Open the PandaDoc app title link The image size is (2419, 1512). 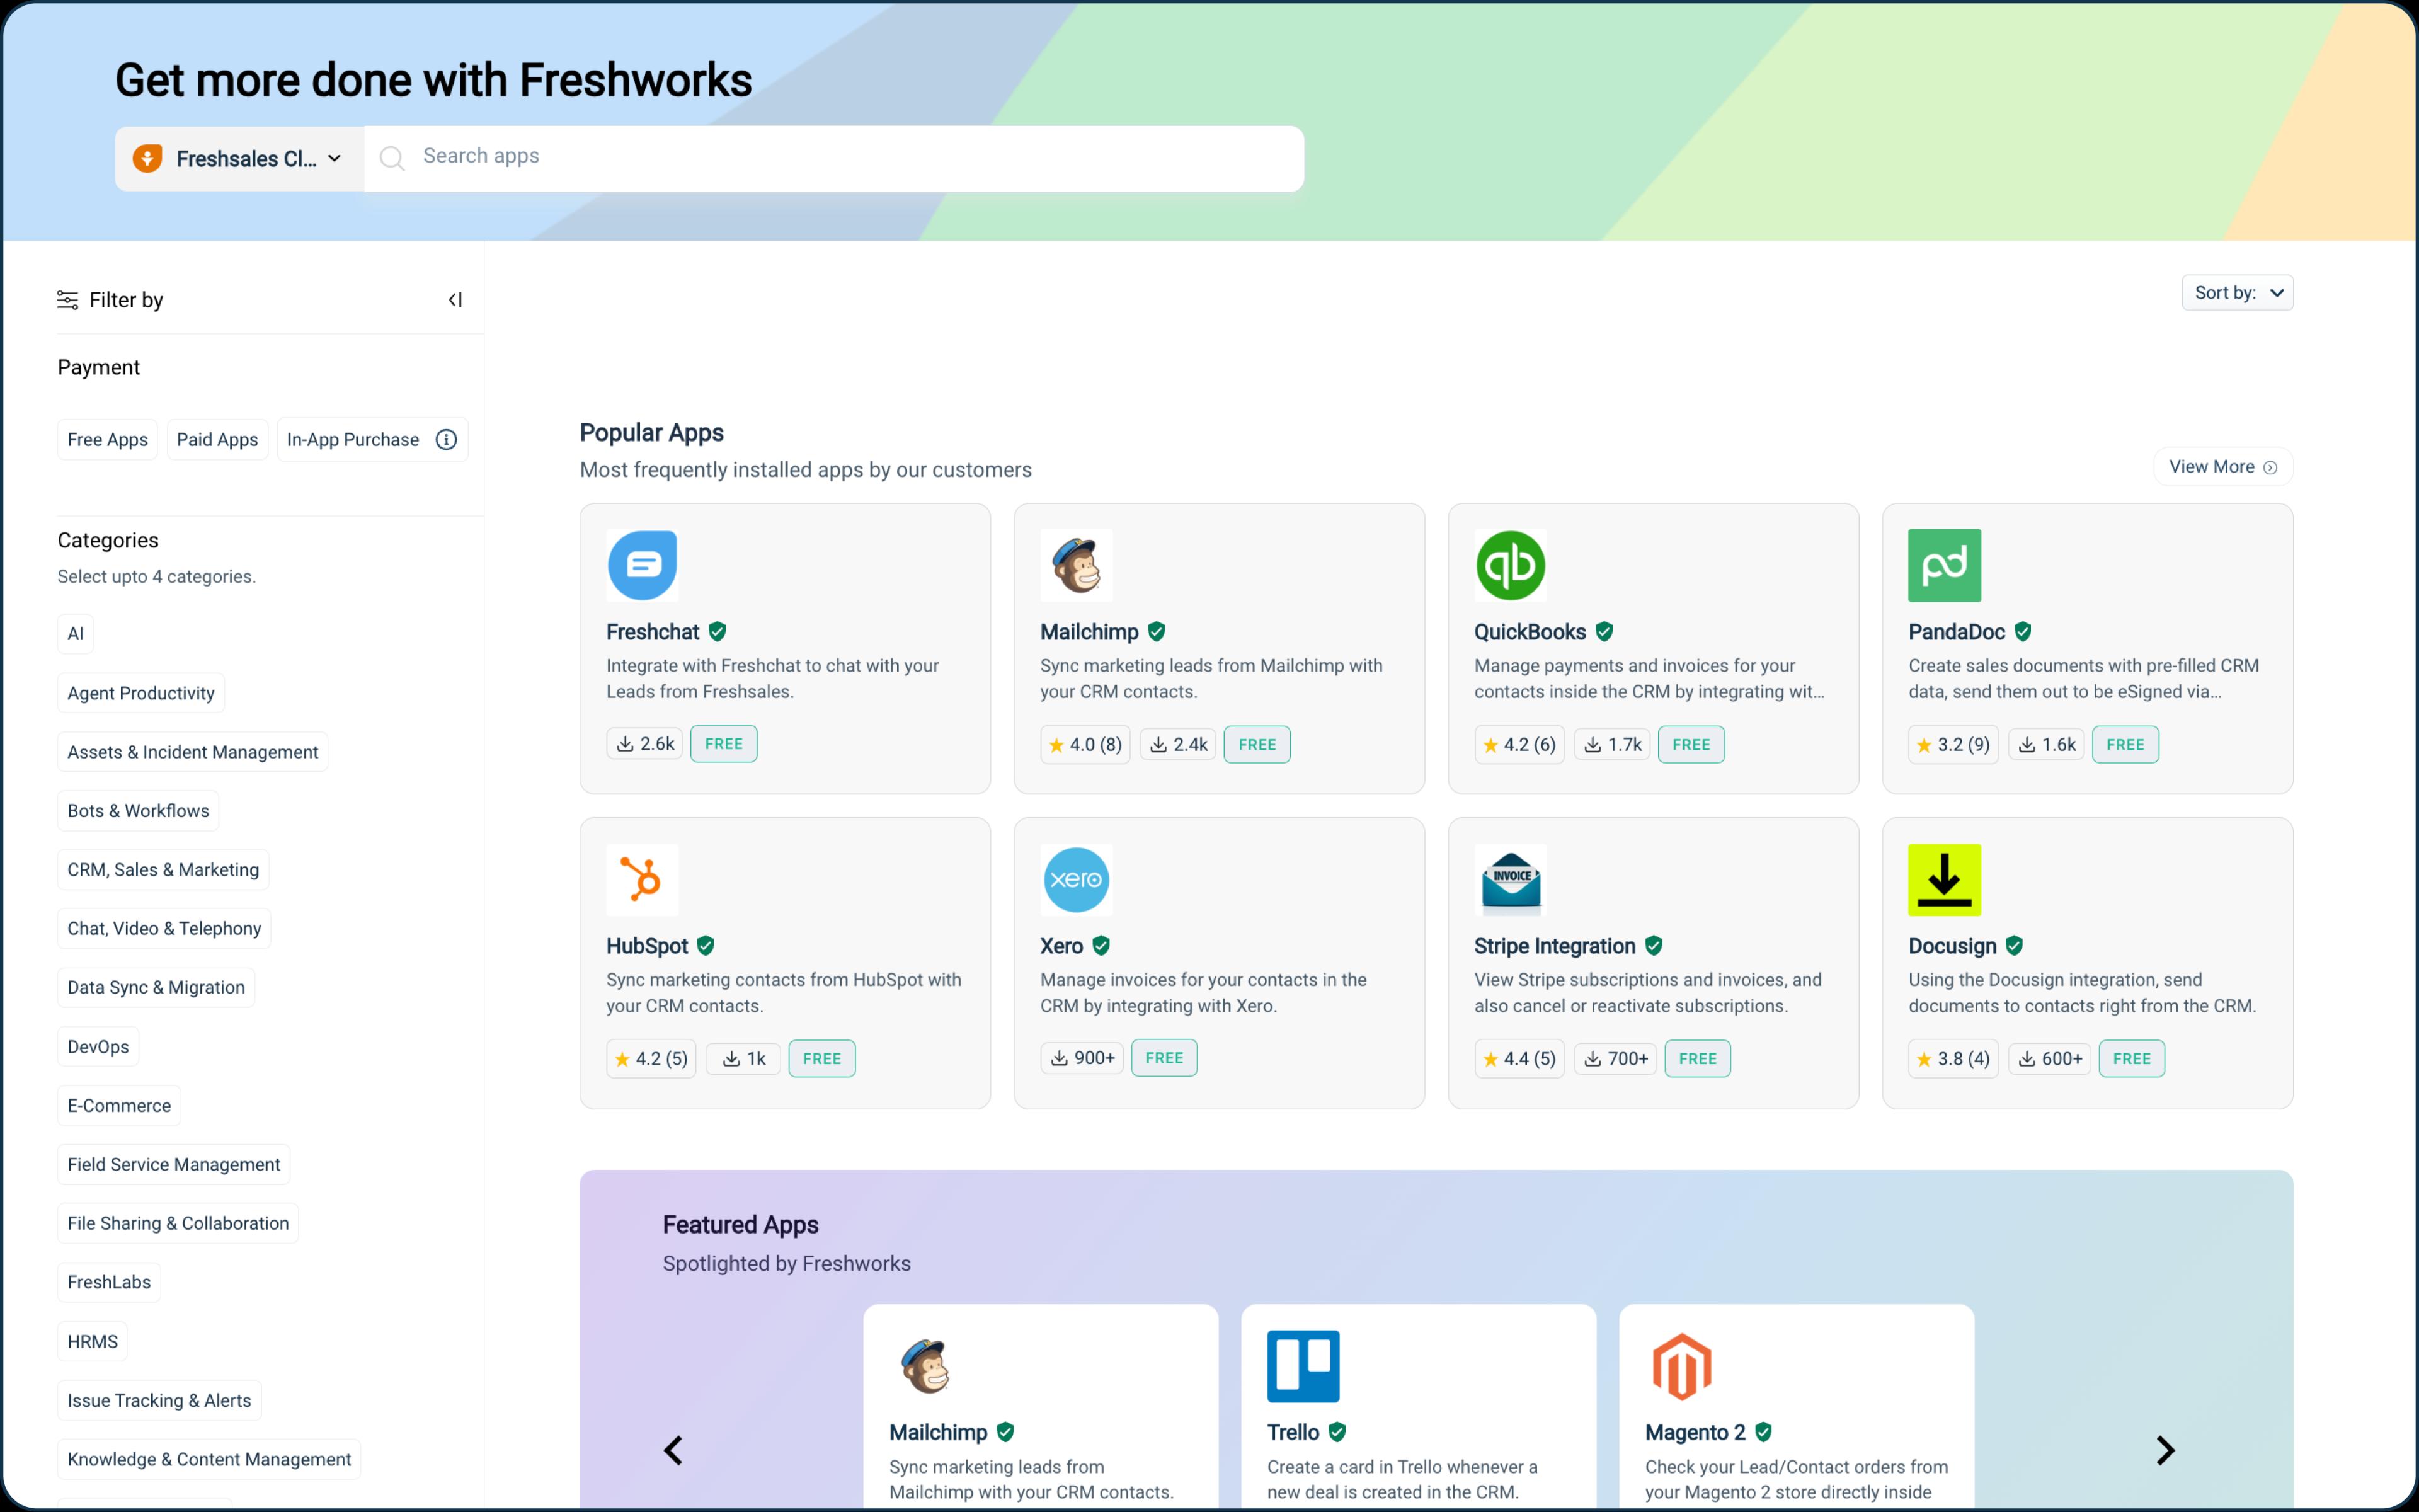1956,632
